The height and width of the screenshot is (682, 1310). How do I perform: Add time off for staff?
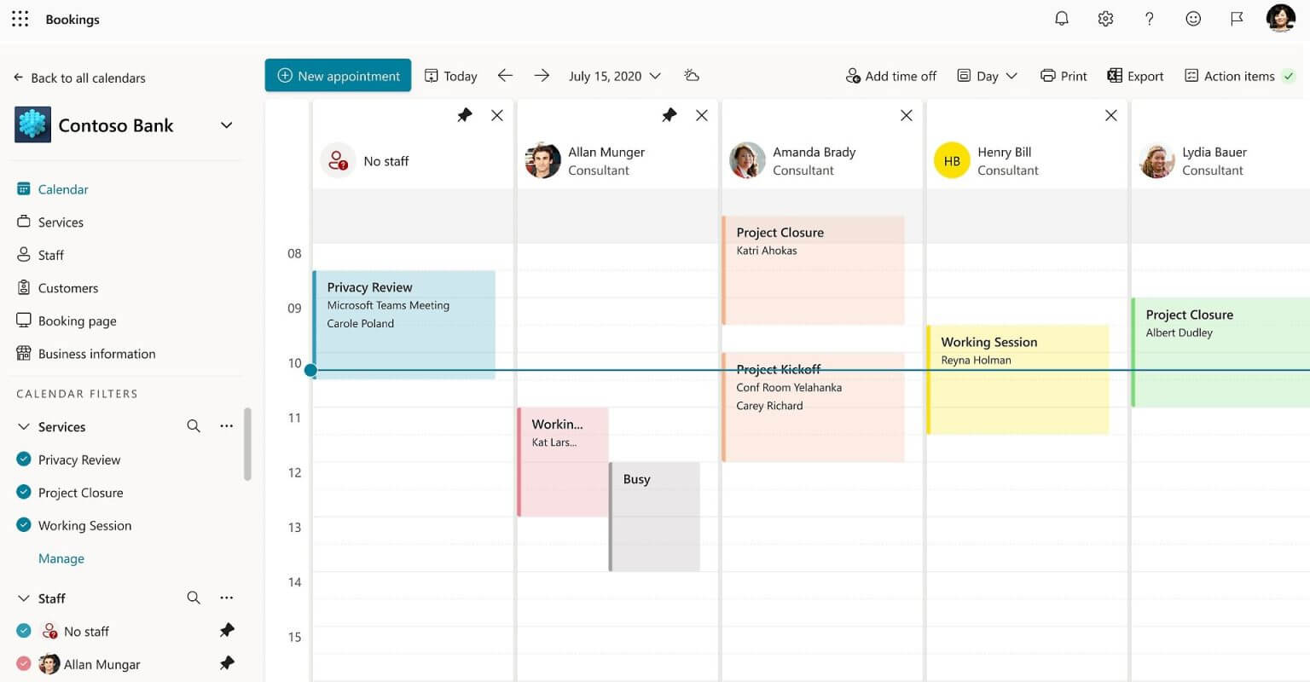[x=890, y=76]
